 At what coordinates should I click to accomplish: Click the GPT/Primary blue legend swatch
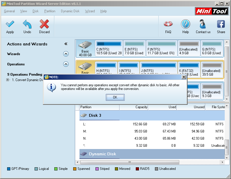tap(9, 169)
